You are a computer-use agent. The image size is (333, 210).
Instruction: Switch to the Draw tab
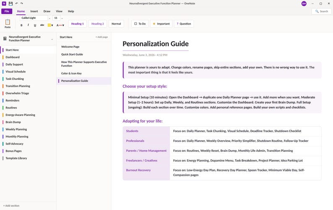click(x=47, y=11)
